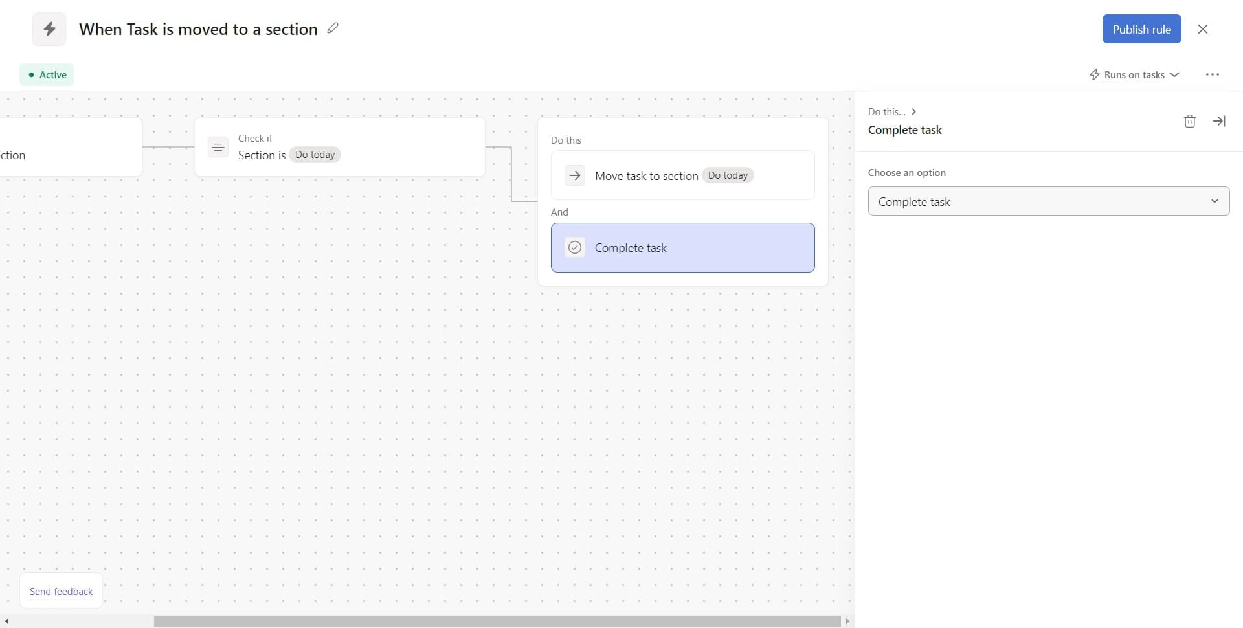Expand the Choose an option Complete task dropdown
The height and width of the screenshot is (628, 1243).
click(1047, 201)
